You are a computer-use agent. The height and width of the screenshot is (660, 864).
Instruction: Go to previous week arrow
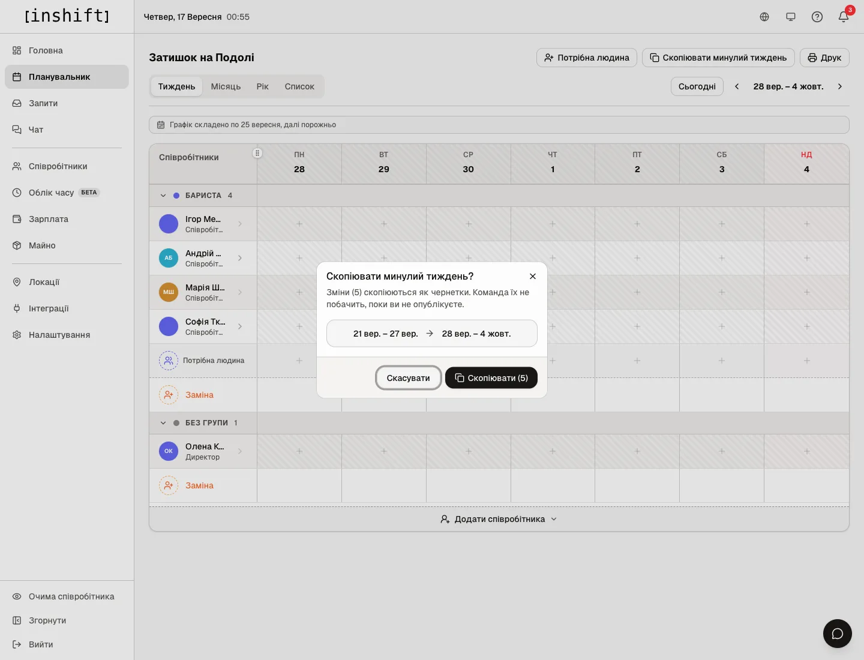click(737, 86)
